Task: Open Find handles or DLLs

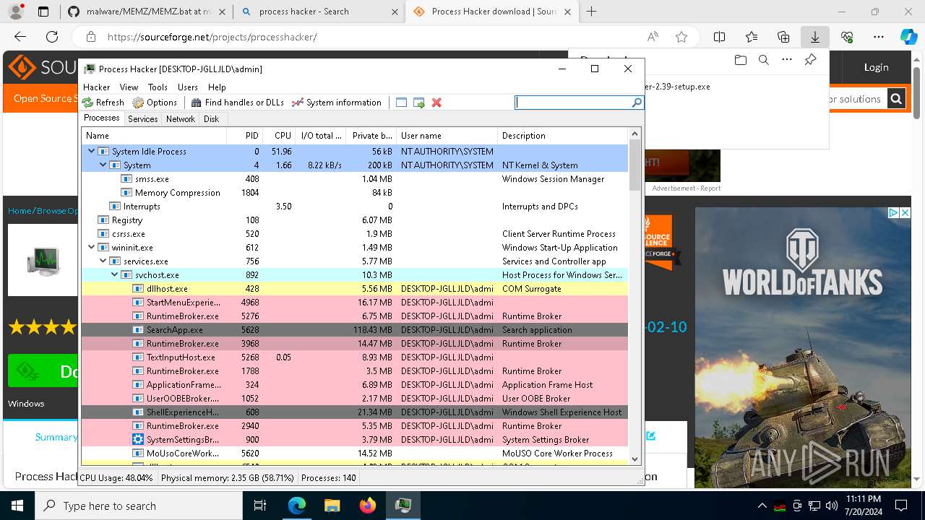Action: pyautogui.click(x=237, y=103)
